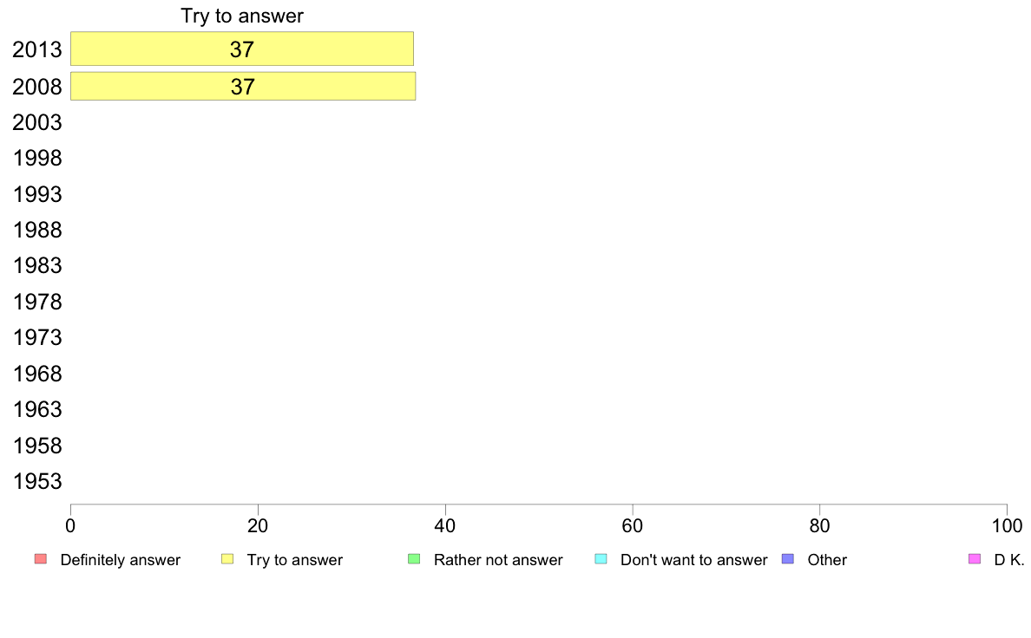Click the 60 axis tick label

click(632, 525)
